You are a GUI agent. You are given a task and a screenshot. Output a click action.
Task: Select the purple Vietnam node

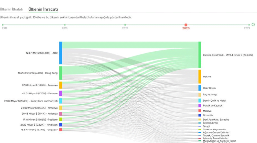pos(61,94)
